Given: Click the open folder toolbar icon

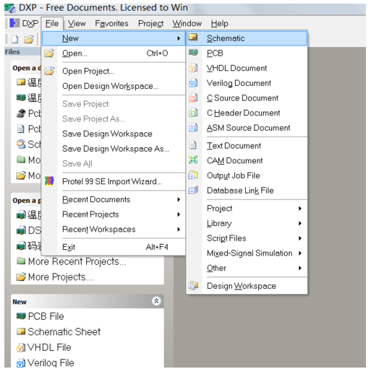Looking at the screenshot, I should tap(29, 39).
